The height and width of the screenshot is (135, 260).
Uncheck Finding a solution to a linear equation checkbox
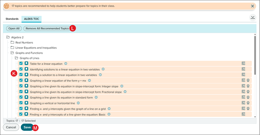tap(21, 75)
